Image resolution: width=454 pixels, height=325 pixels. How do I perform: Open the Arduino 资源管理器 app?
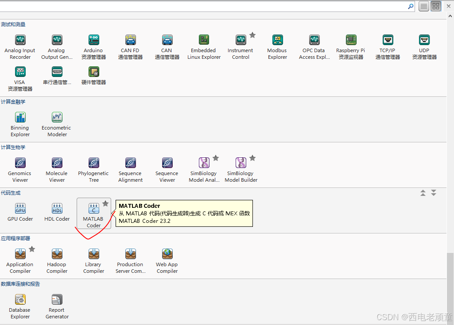click(93, 47)
